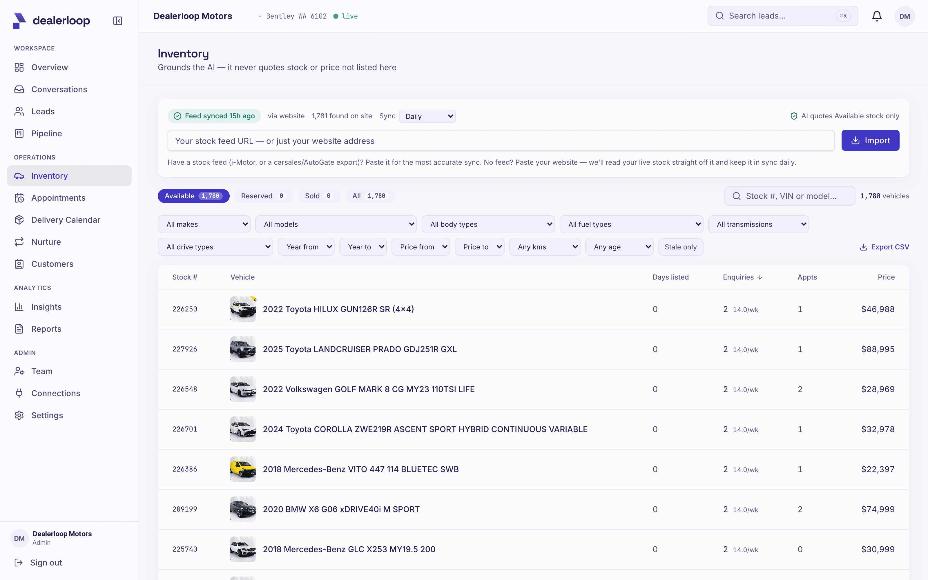Open the All makes dropdown
Screen dimensions: 928x580
pyautogui.click(x=204, y=224)
